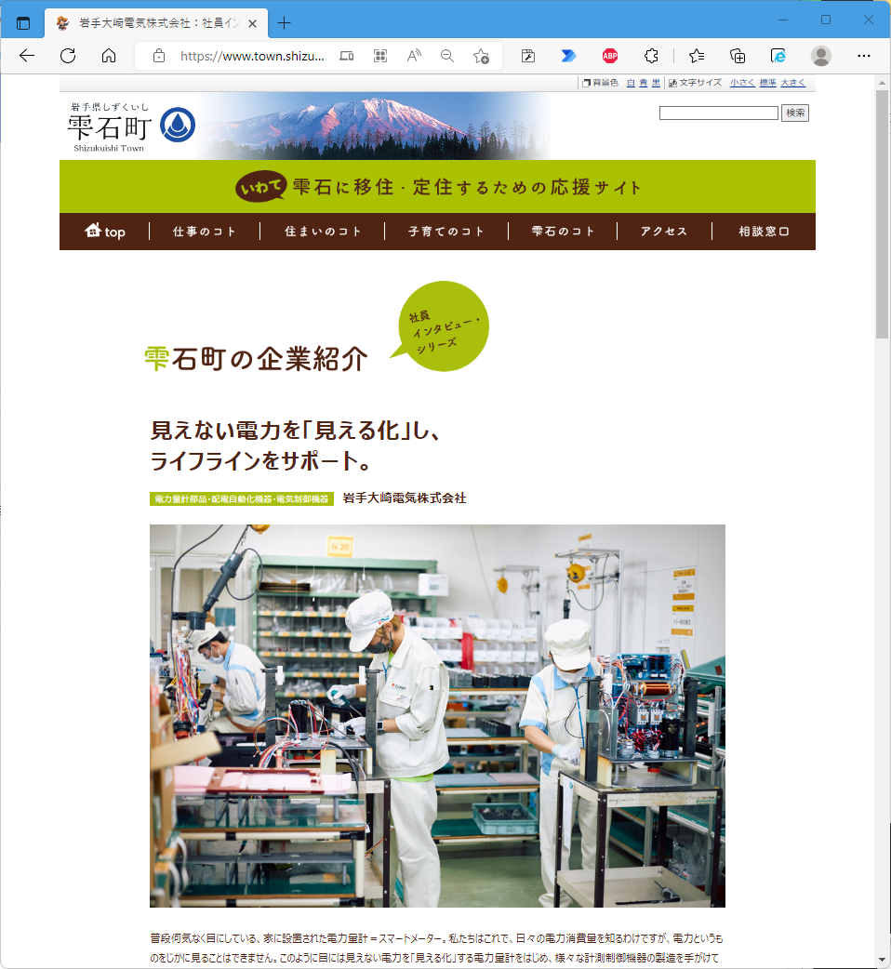Click the factory workers photo
The width and height of the screenshot is (891, 969).
click(437, 716)
